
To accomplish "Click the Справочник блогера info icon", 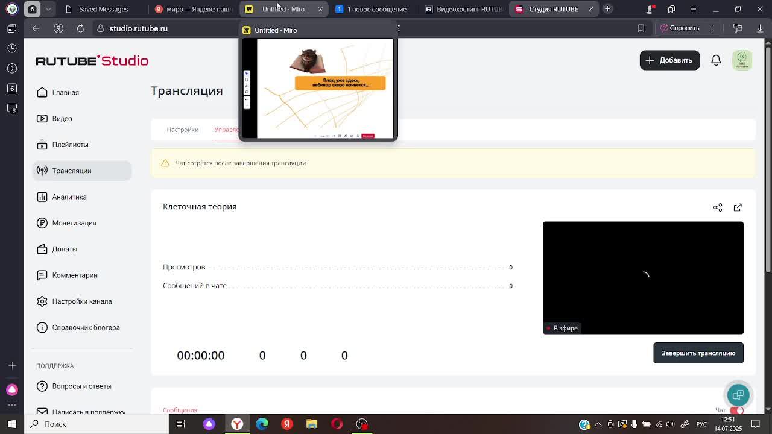I will click(x=42, y=327).
